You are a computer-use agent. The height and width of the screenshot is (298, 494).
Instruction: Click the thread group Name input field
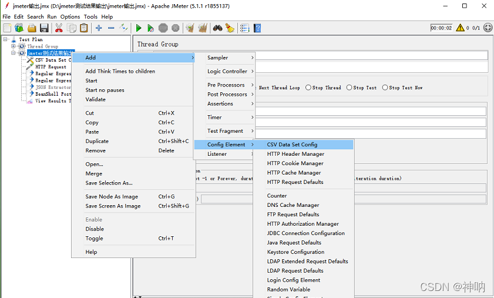tap(372, 56)
